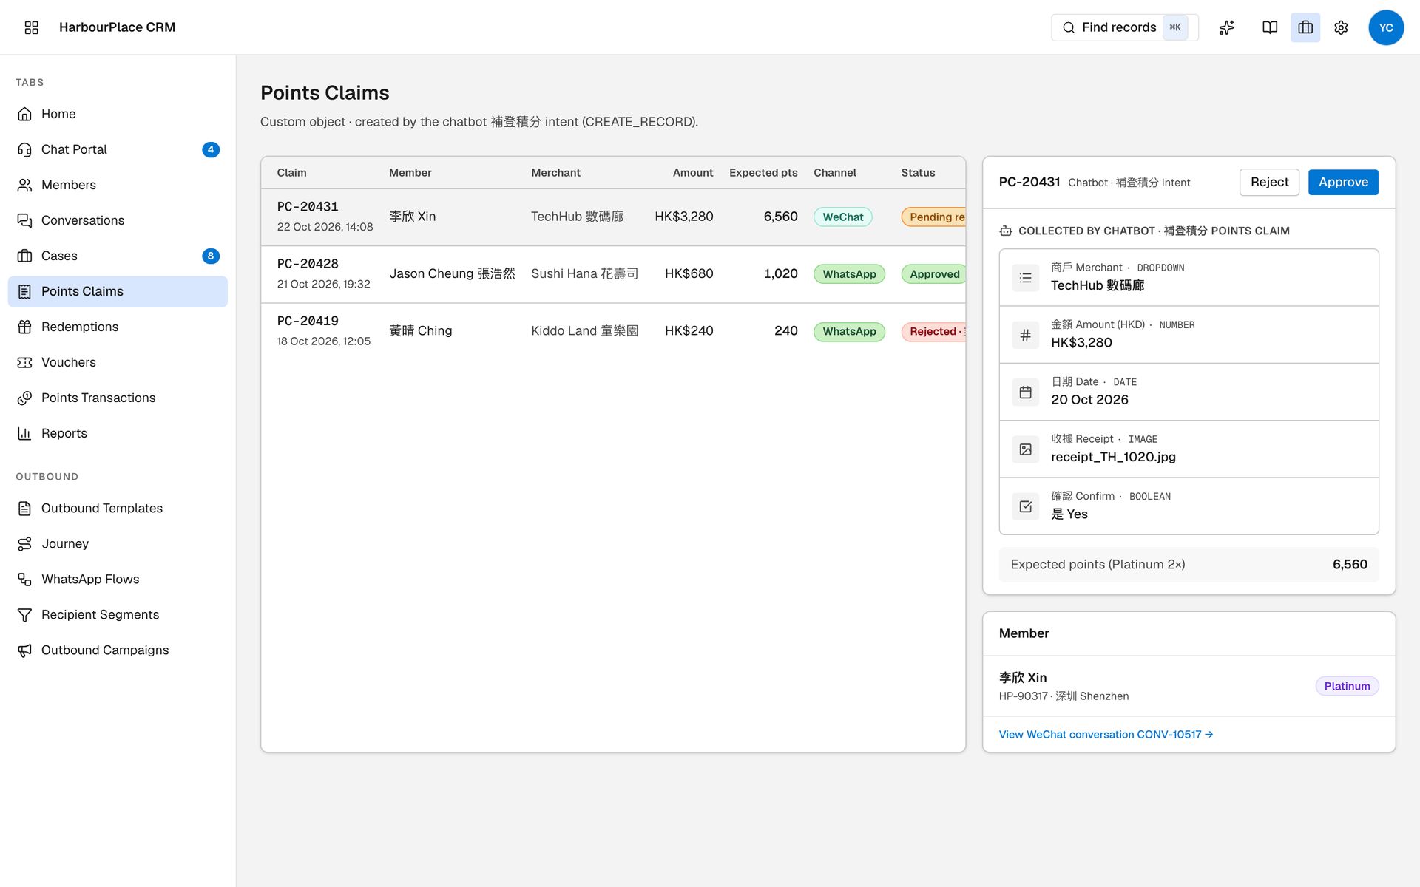Open Conversations in sidebar

tap(118, 220)
